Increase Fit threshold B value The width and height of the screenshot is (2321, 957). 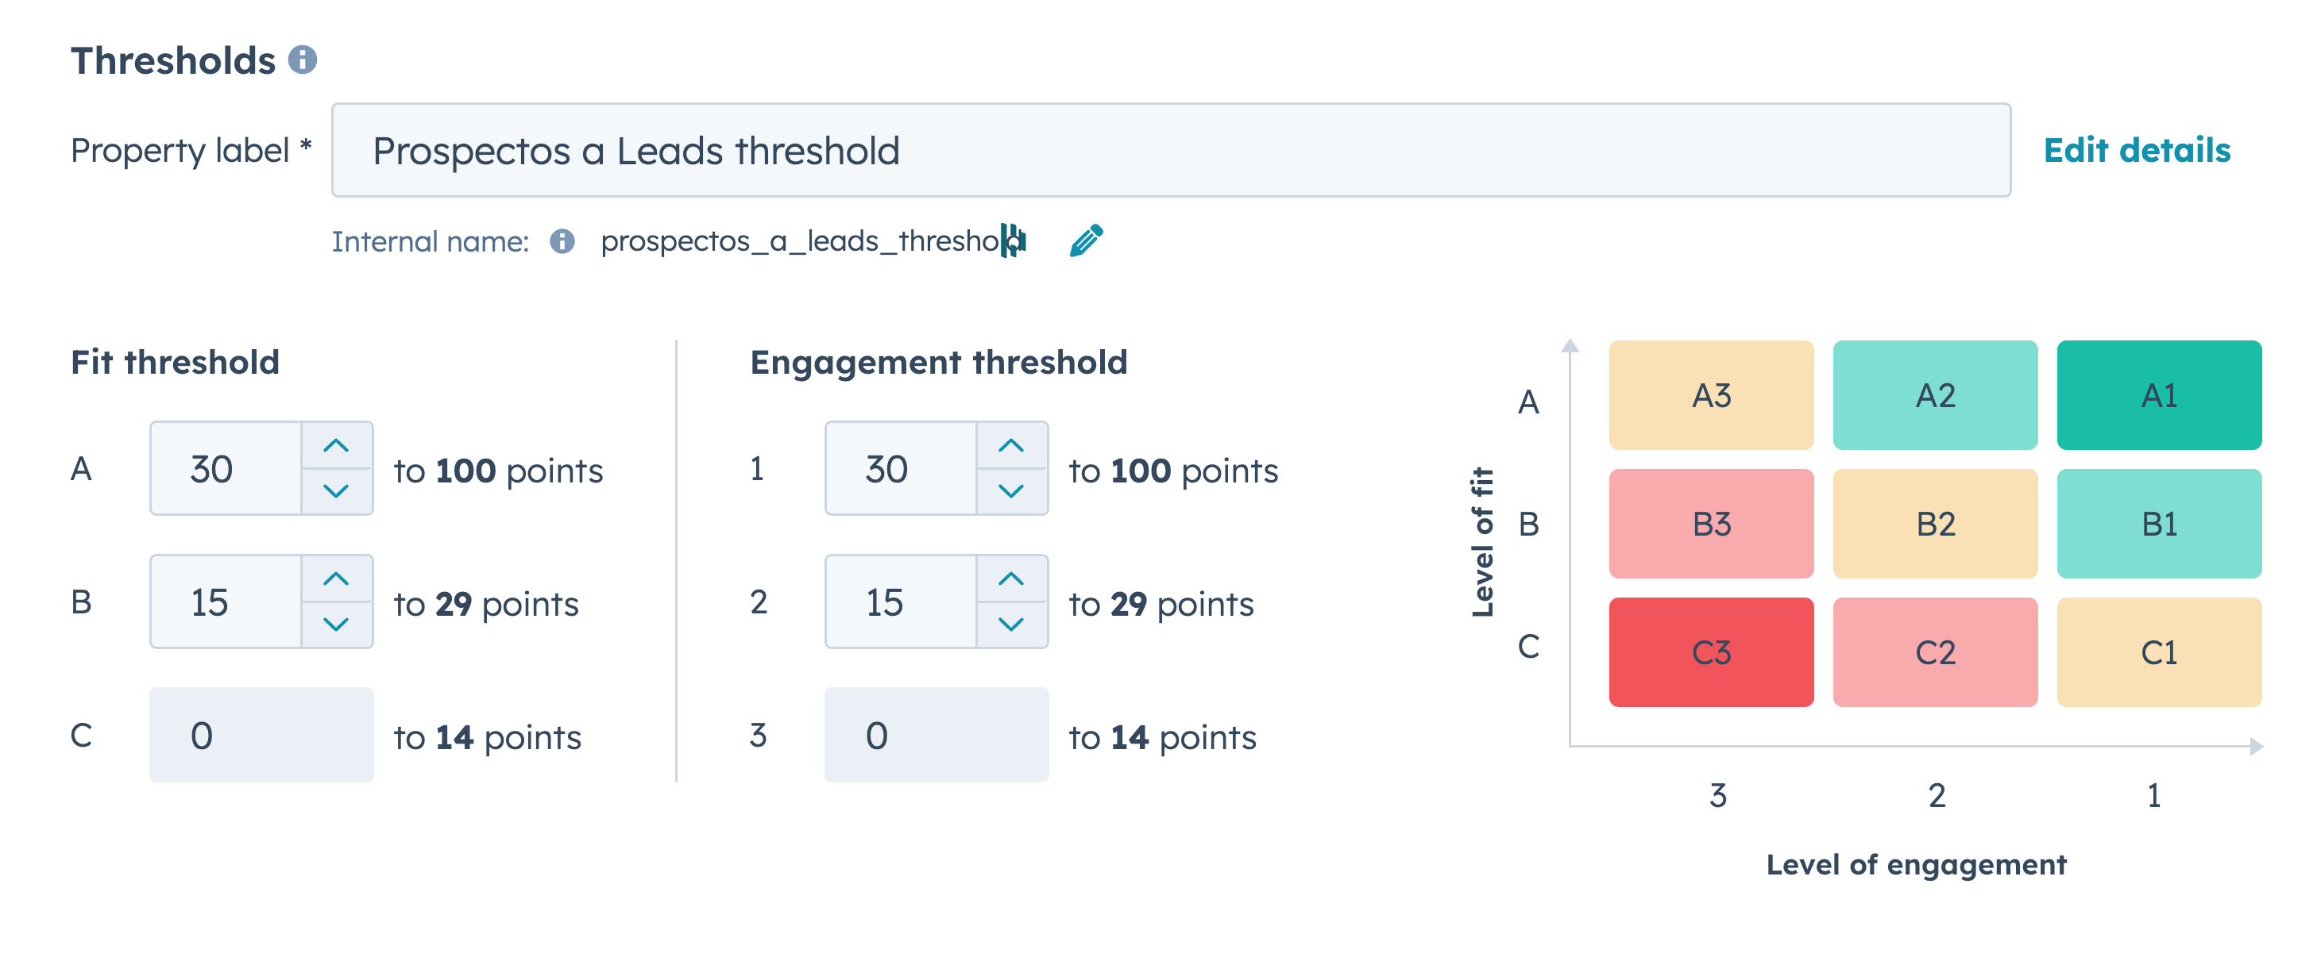(336, 578)
